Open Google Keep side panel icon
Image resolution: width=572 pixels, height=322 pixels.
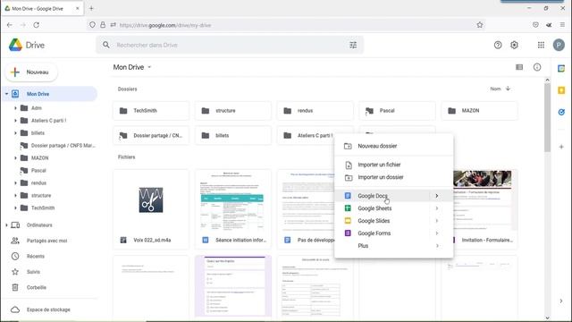[x=561, y=90]
